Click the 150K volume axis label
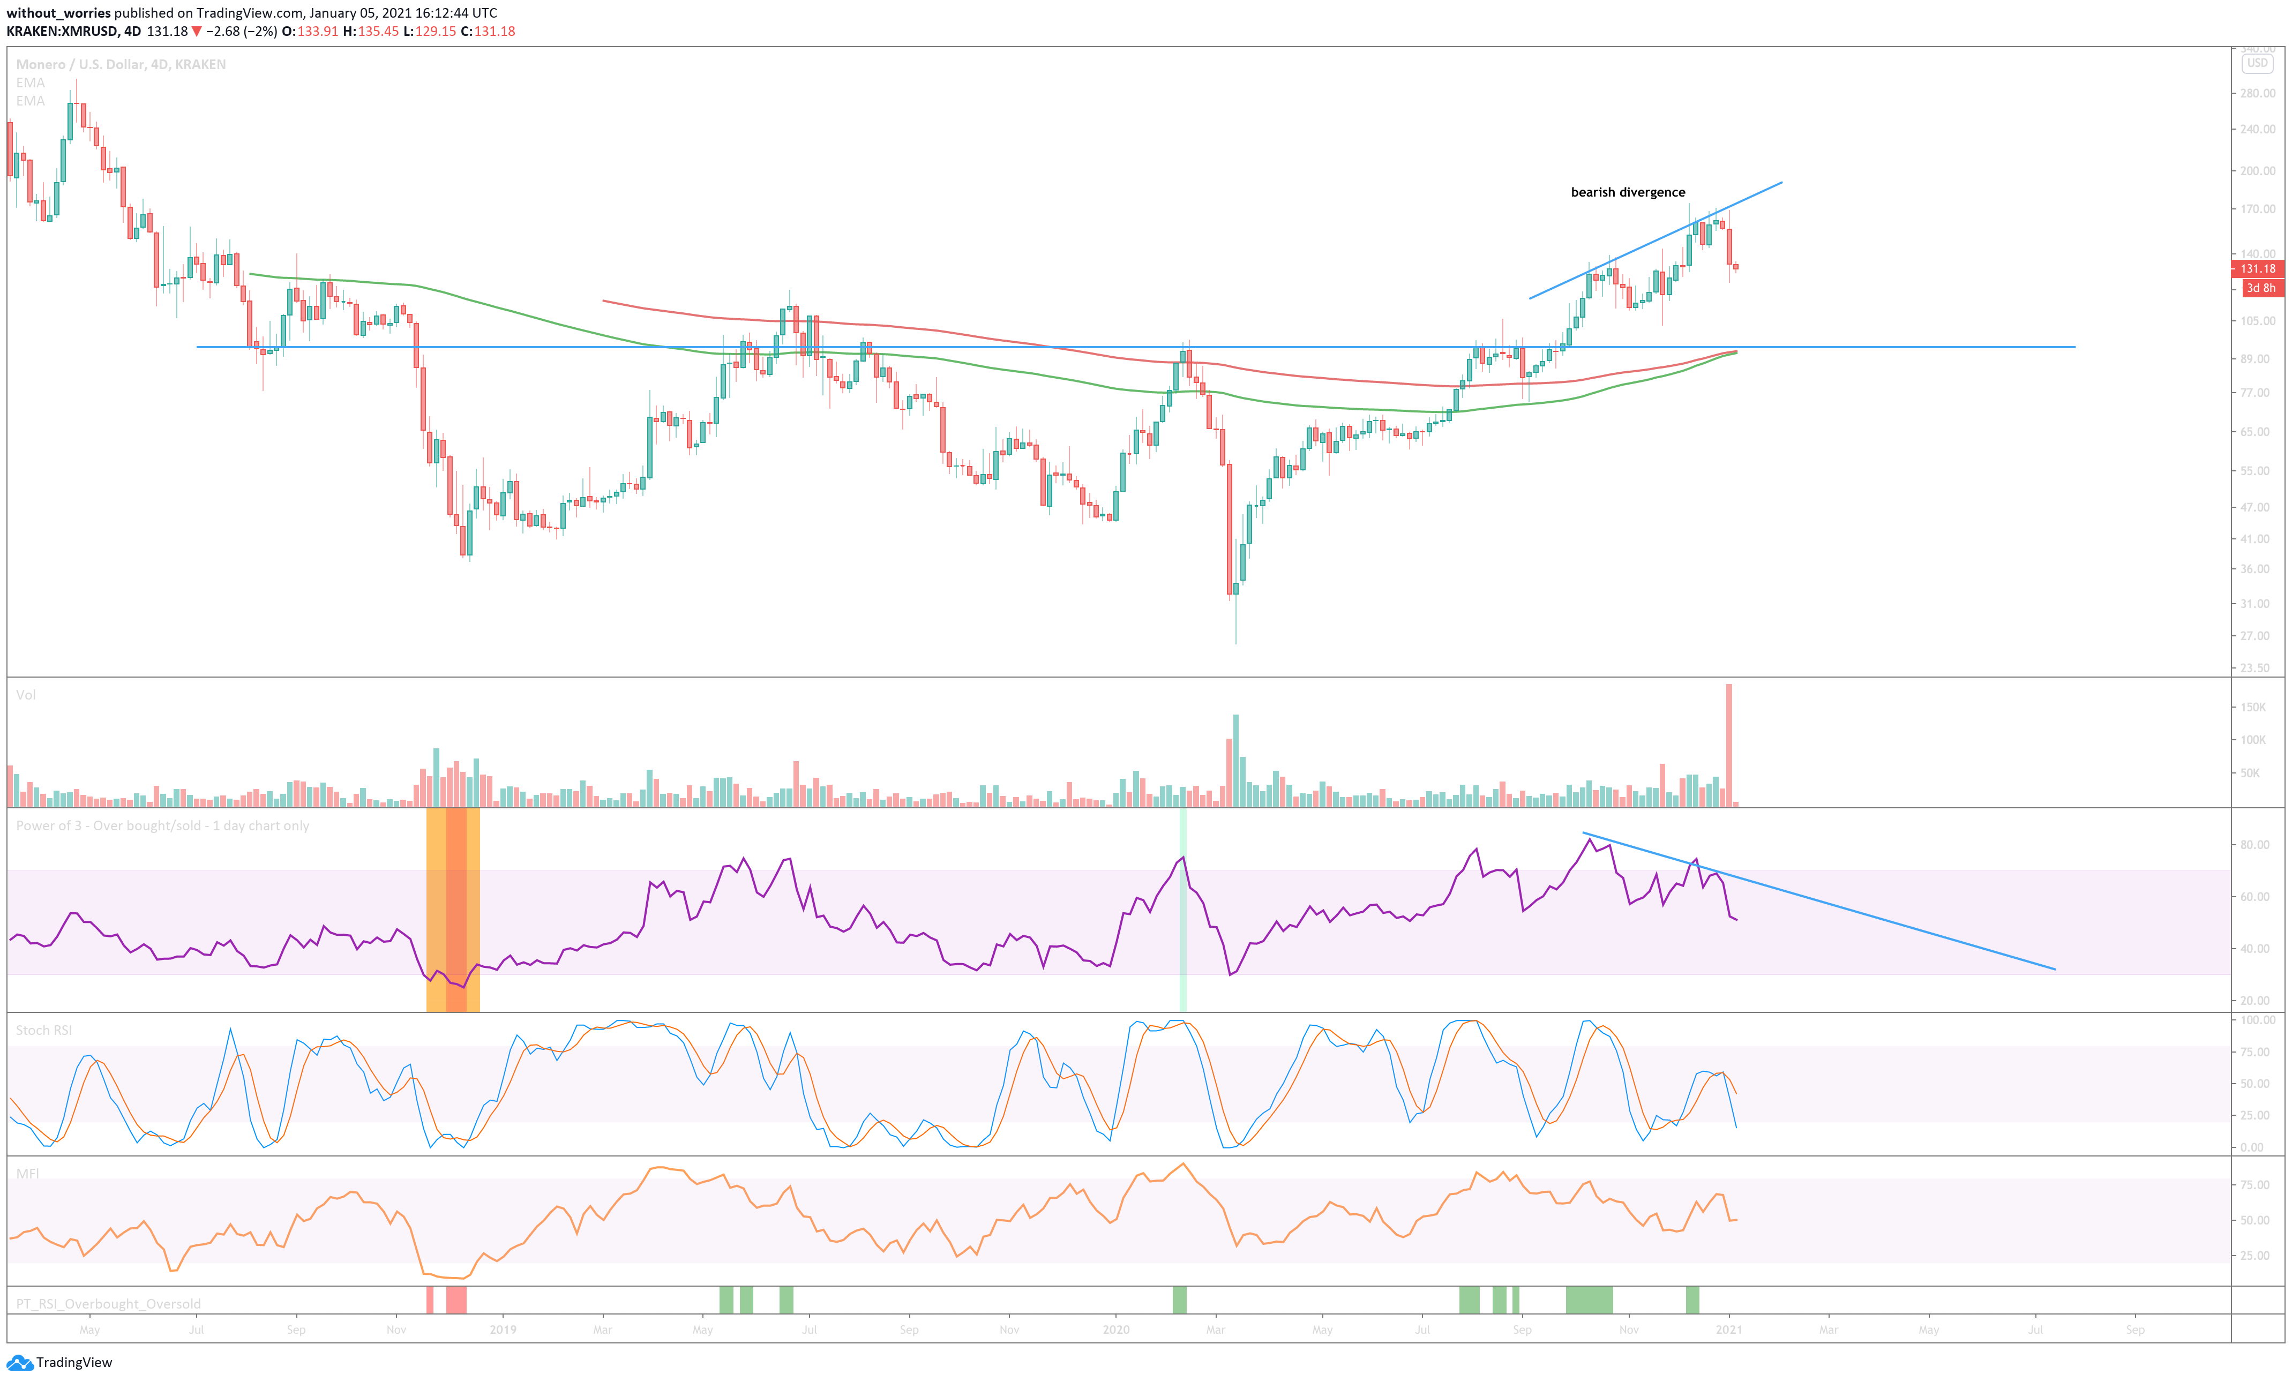This screenshot has height=1382, width=2292. pos(2253,708)
